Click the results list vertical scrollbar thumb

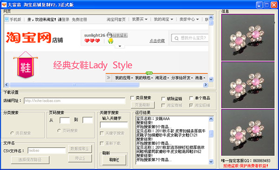pyautogui.click(x=211, y=134)
